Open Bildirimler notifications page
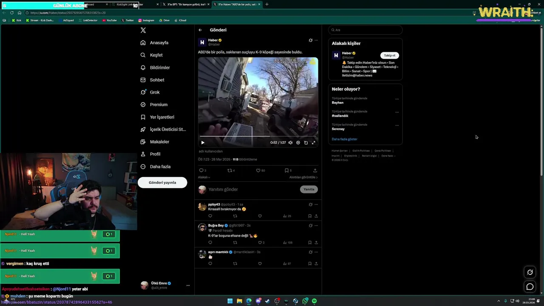544x306 pixels. coord(155,68)
